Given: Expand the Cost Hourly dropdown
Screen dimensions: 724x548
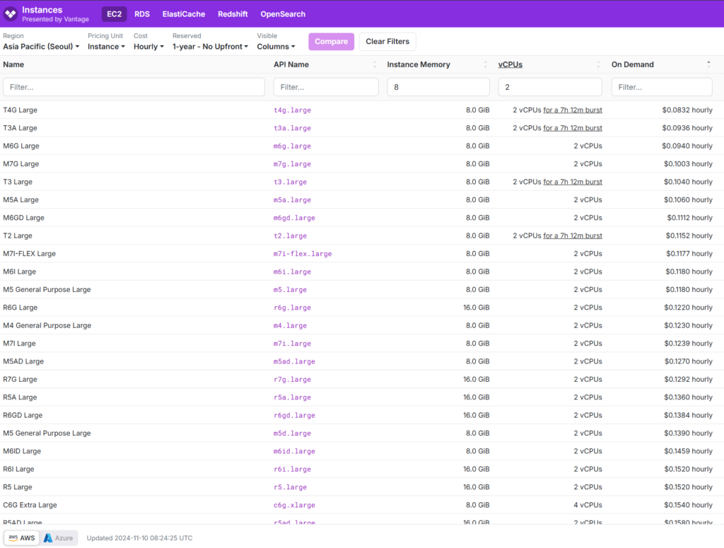Looking at the screenshot, I should [148, 47].
